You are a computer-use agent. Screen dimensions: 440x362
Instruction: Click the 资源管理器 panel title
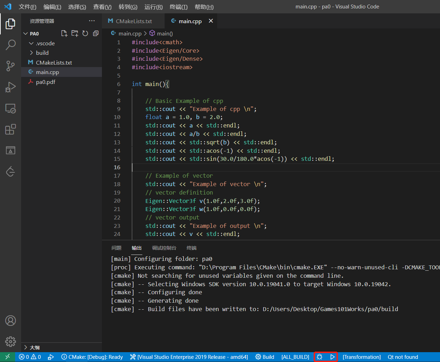[42, 21]
